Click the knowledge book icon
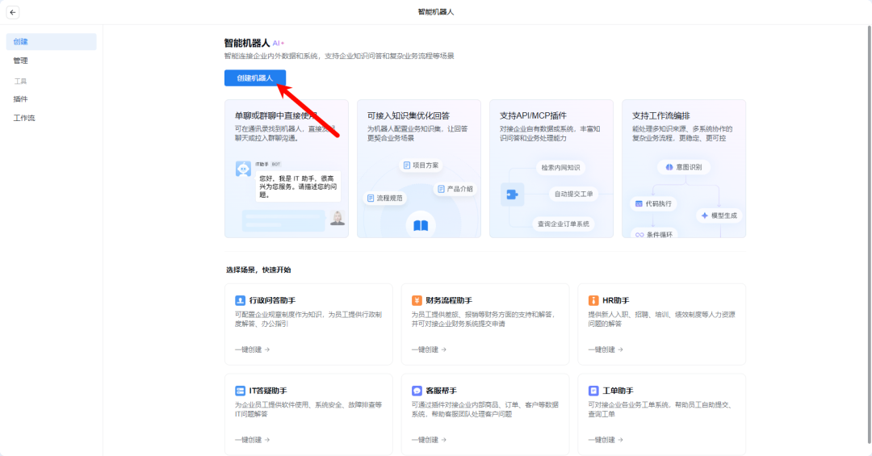Viewport: 872px width, 456px height. click(x=421, y=225)
